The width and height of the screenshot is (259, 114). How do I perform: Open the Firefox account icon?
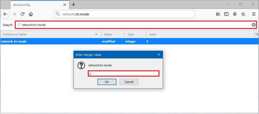235,14
